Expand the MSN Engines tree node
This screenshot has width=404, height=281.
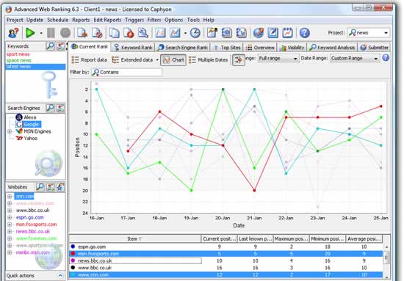pos(10,131)
